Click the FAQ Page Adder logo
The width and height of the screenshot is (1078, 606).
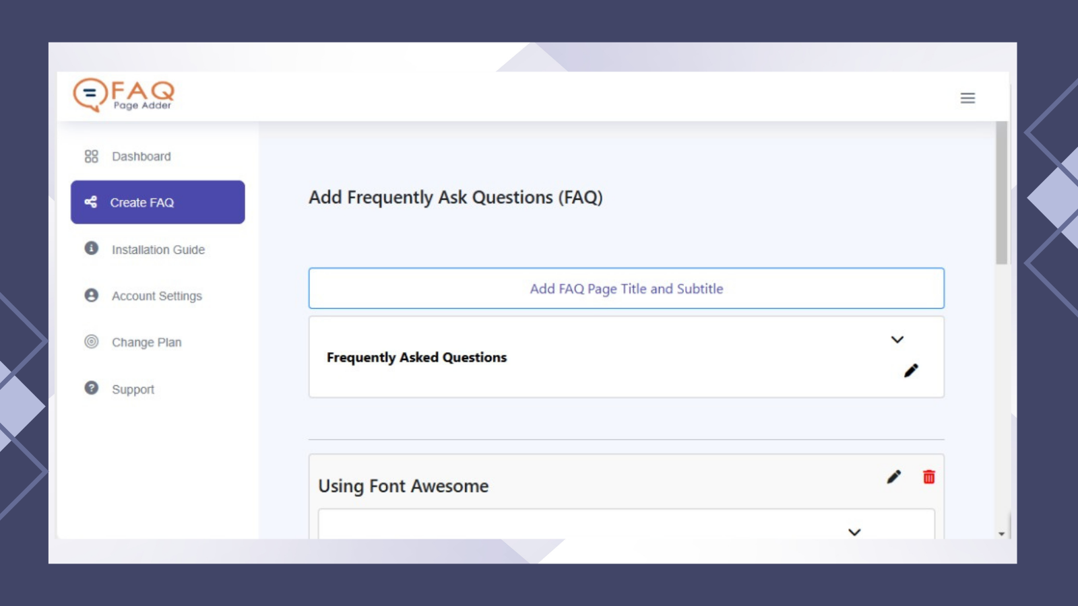point(124,96)
